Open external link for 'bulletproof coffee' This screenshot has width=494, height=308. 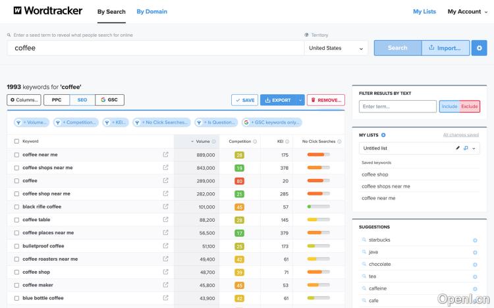coord(165,245)
